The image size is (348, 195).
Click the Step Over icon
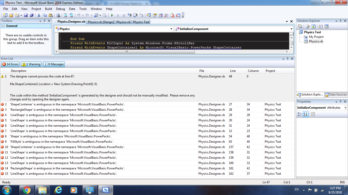tap(136, 15)
